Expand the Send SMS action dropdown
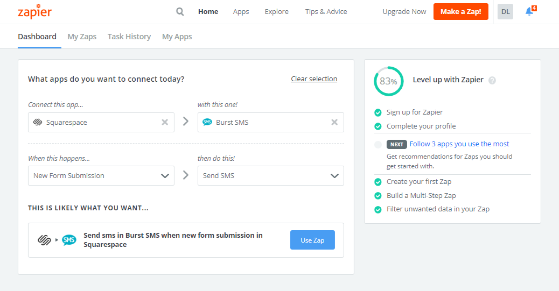The image size is (559, 291). [x=271, y=175]
